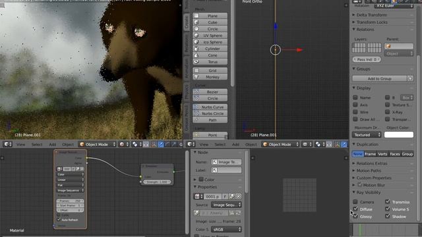Add a Plane mesh
The image size is (422, 237).
(x=210, y=16)
